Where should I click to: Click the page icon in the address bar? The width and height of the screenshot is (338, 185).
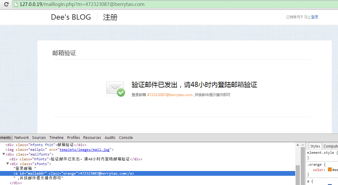click(x=15, y=4)
